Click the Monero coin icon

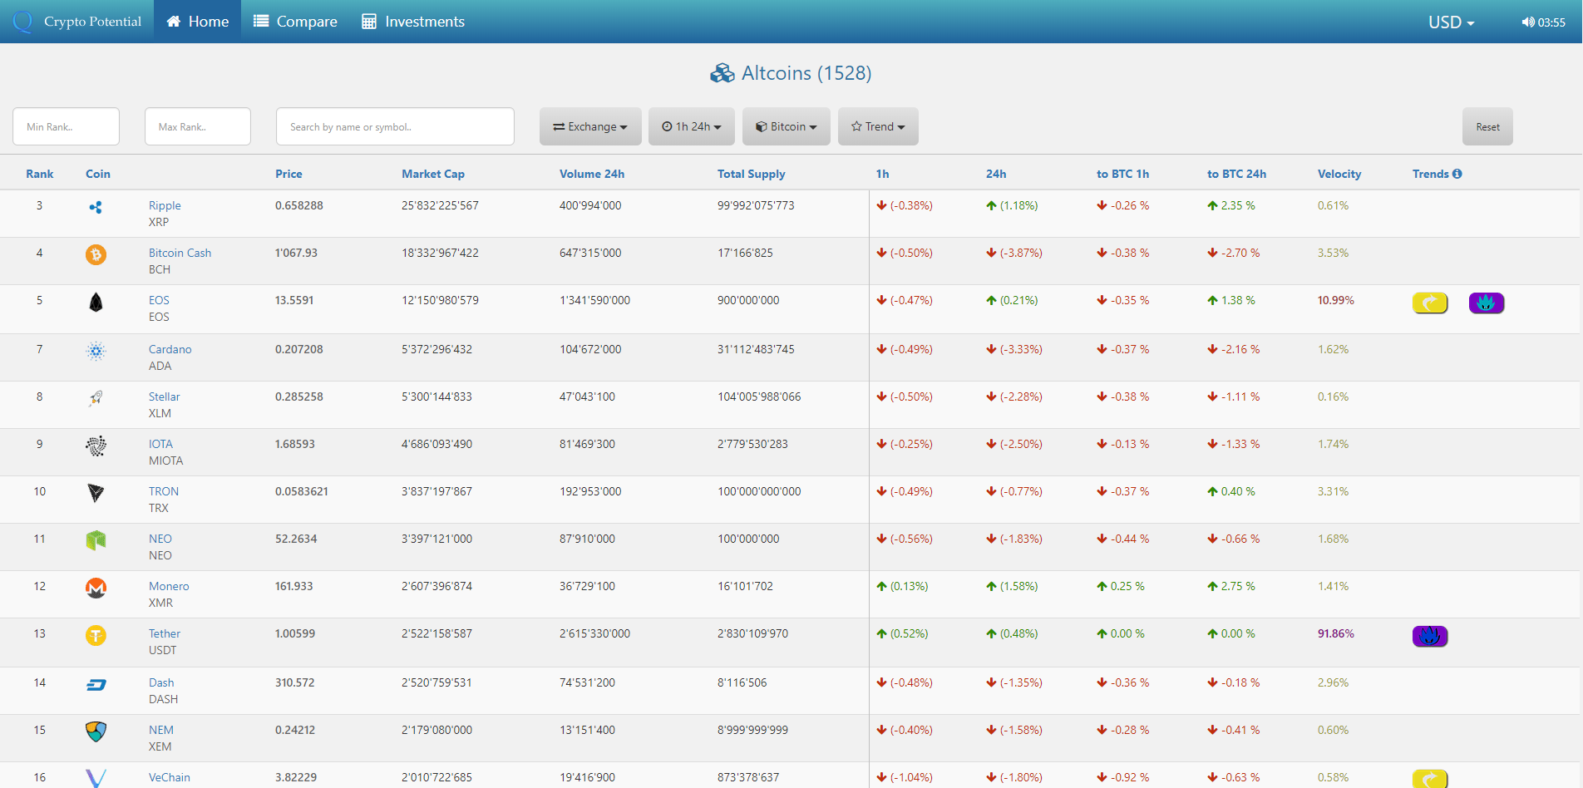(96, 589)
